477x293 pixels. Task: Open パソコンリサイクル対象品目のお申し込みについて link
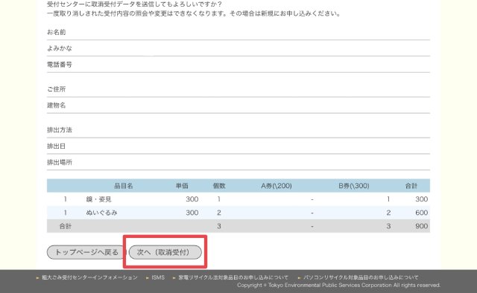361,277
